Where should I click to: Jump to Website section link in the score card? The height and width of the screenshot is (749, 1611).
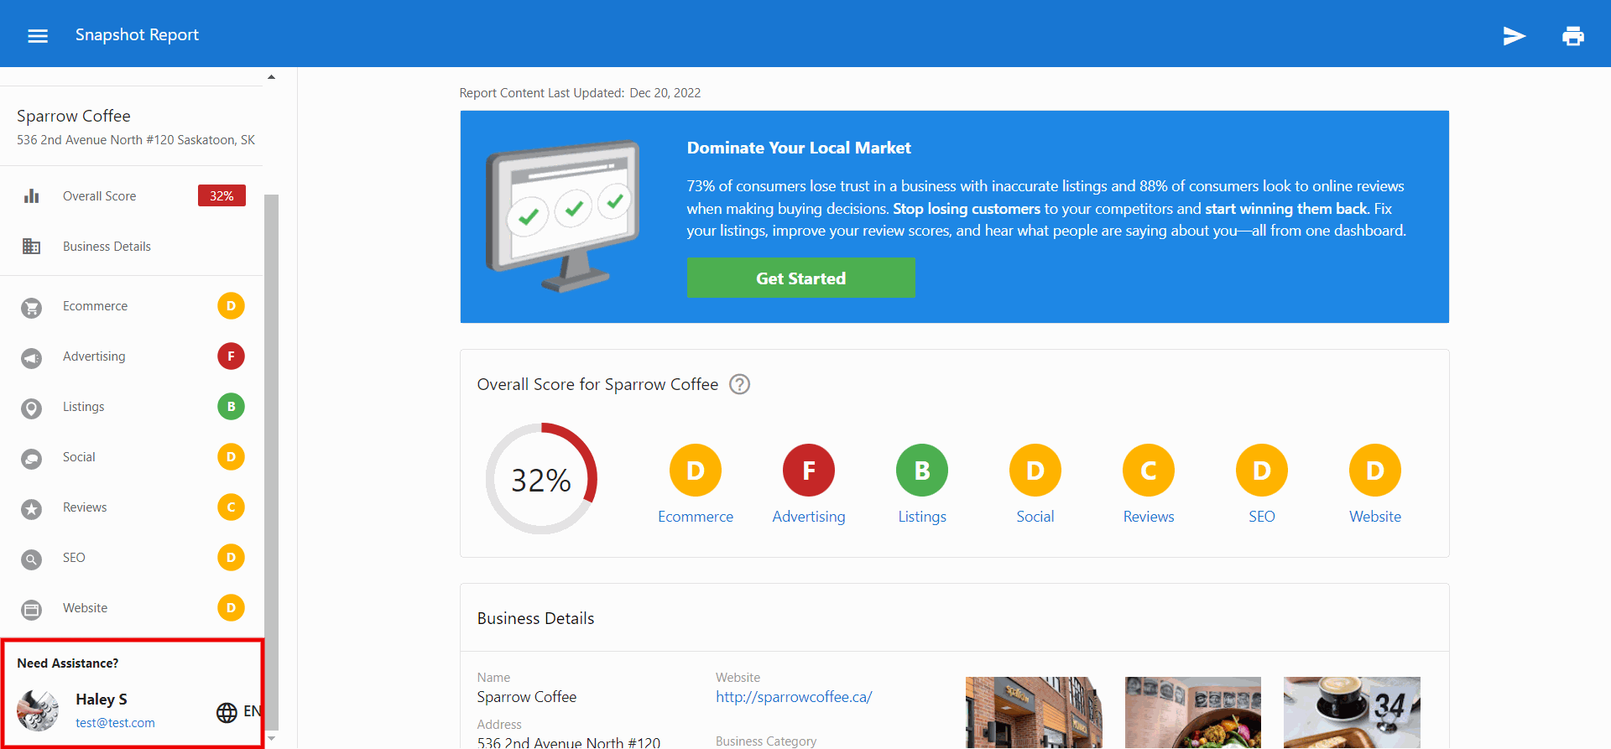click(1375, 517)
